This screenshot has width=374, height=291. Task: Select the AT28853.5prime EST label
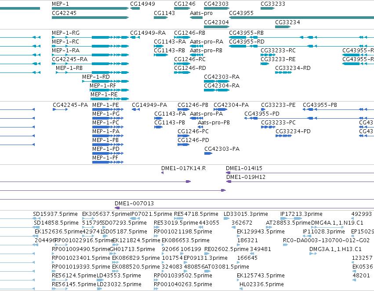(288, 223)
